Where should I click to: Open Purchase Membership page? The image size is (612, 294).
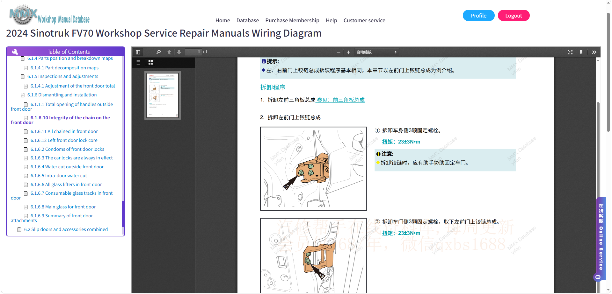coord(292,20)
